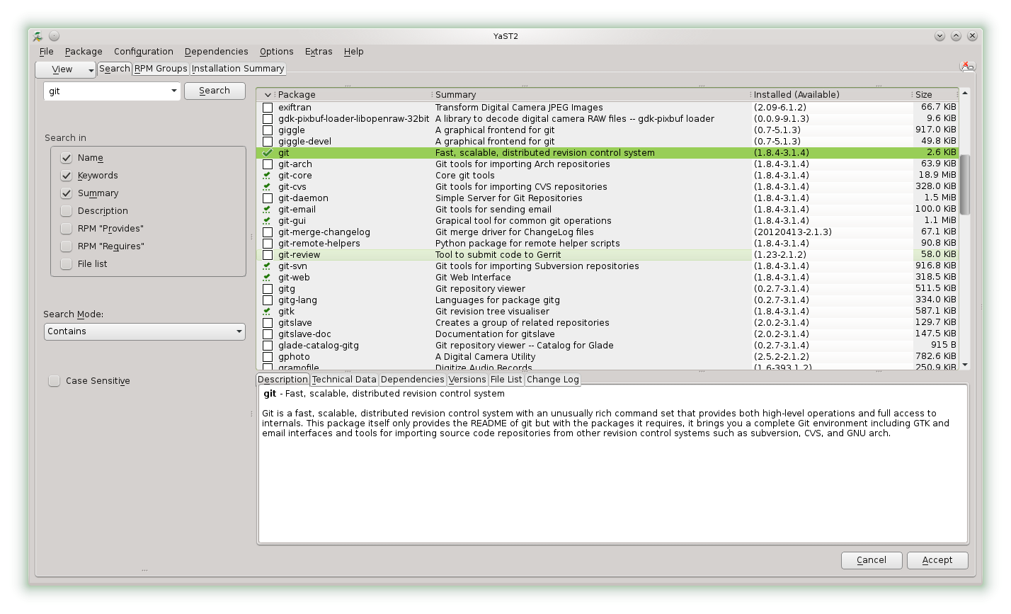The height and width of the screenshot is (614, 1011).
Task: Check the RPM "Requires" option
Action: tap(67, 246)
